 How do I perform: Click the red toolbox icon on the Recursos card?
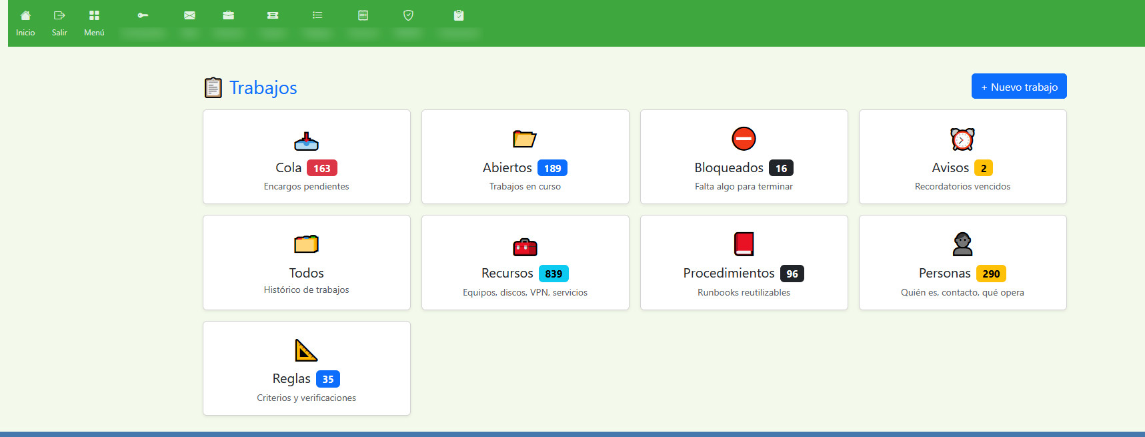click(525, 247)
